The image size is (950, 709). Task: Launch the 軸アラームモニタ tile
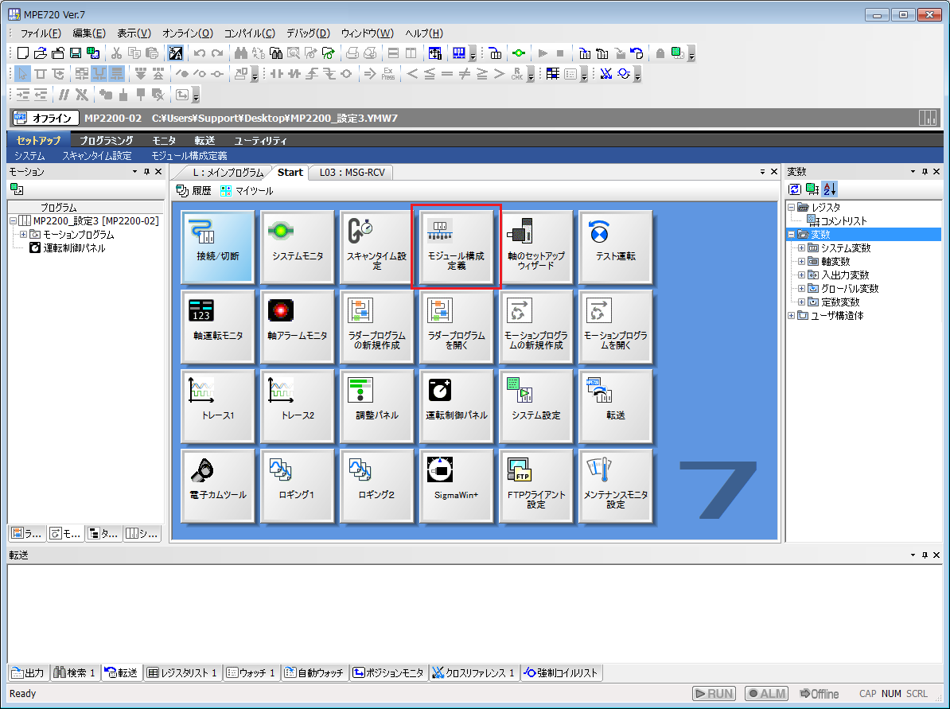(297, 325)
